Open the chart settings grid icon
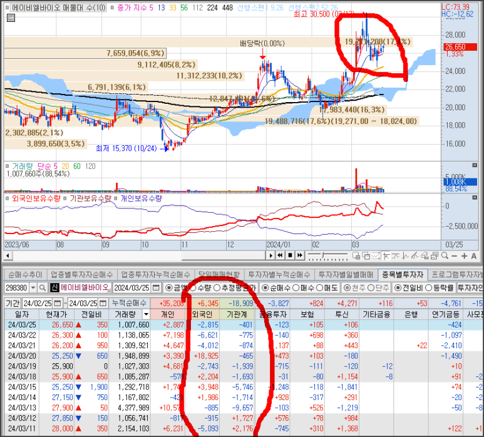Screen dimensions: 484x437 (x=11, y=18)
